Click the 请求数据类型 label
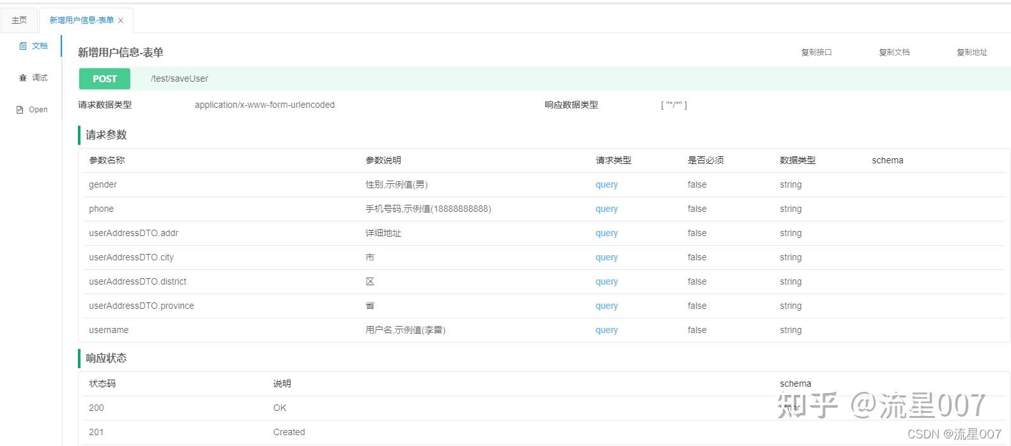The height and width of the screenshot is (446, 1011). click(105, 105)
